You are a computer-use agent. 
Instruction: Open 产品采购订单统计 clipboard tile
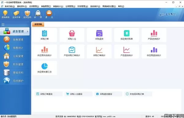72,51
